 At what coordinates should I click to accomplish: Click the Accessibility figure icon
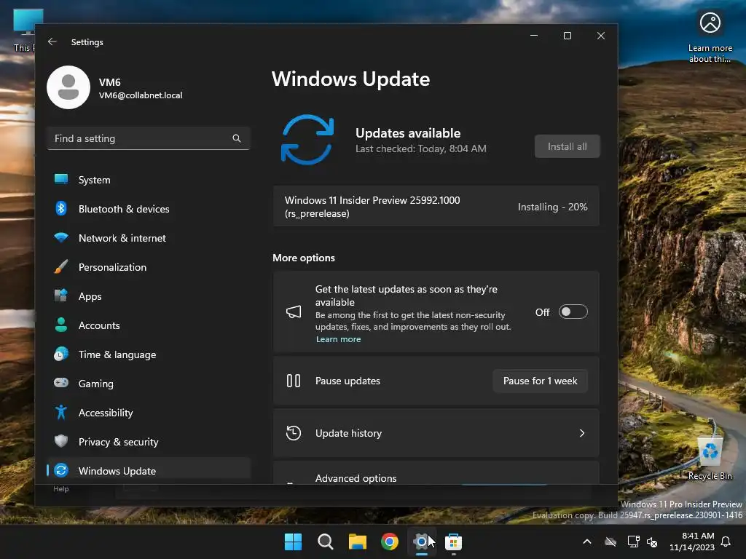coord(61,412)
